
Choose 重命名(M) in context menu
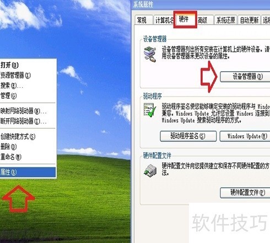28,157
